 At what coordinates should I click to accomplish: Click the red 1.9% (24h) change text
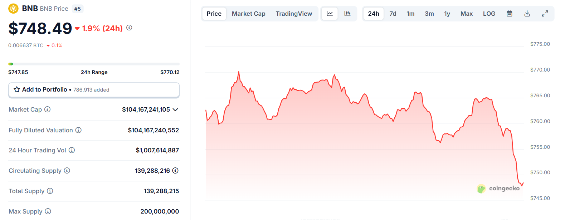102,28
